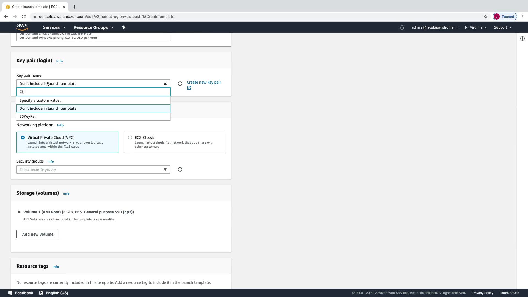Viewport: 528px width, 297px height.
Task: Open the Services menu
Action: 54,28
